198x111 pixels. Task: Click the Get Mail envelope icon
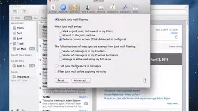(15, 12)
